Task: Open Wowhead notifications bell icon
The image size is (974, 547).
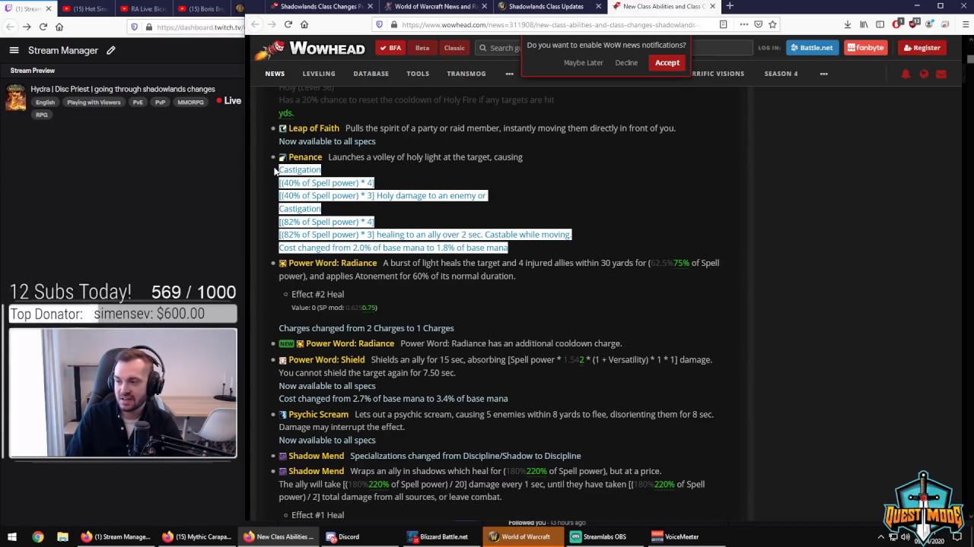Action: [x=906, y=74]
